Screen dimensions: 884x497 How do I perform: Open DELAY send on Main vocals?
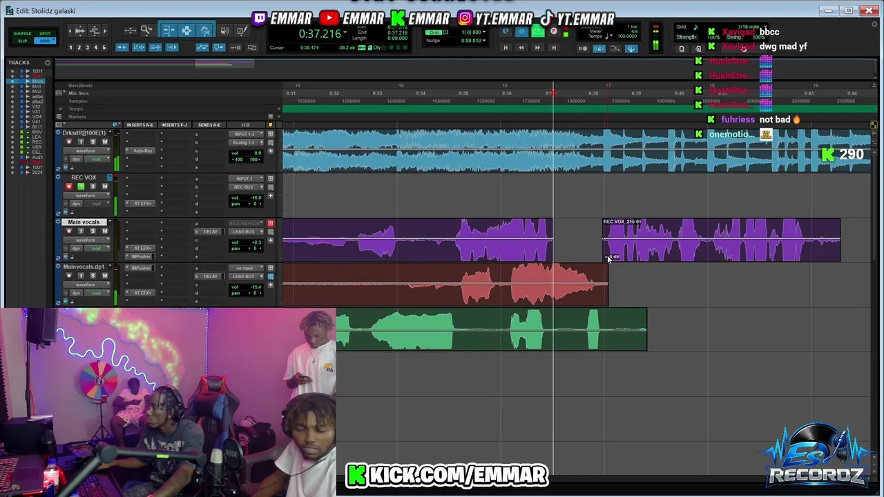pyautogui.click(x=210, y=231)
